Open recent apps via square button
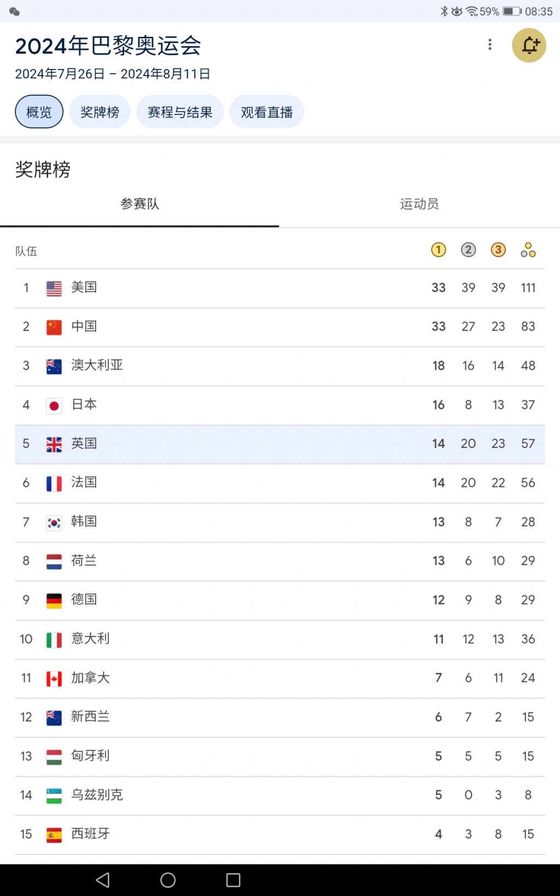Image resolution: width=560 pixels, height=896 pixels. (x=234, y=880)
